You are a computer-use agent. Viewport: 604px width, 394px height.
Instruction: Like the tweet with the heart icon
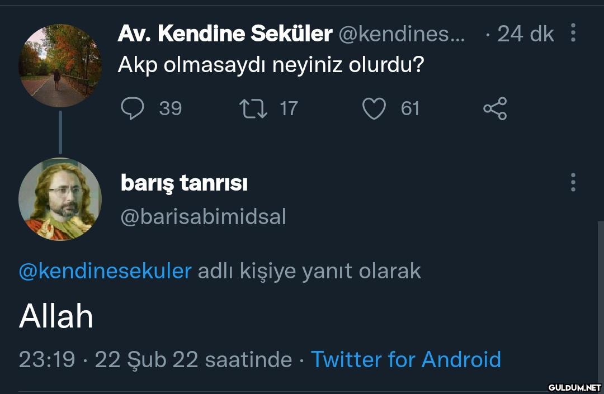click(x=374, y=108)
